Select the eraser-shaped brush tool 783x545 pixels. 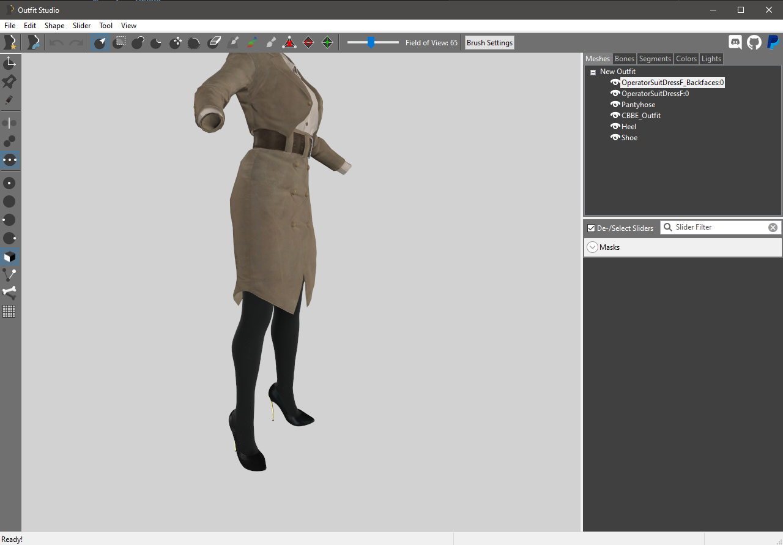[214, 42]
